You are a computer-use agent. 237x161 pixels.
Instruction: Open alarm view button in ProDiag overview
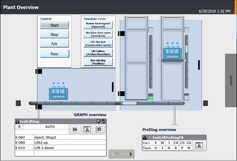(x=199, y=145)
